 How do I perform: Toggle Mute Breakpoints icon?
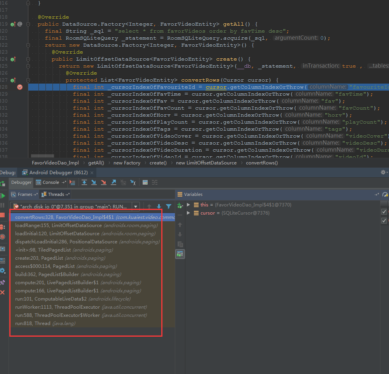(x=2, y=237)
